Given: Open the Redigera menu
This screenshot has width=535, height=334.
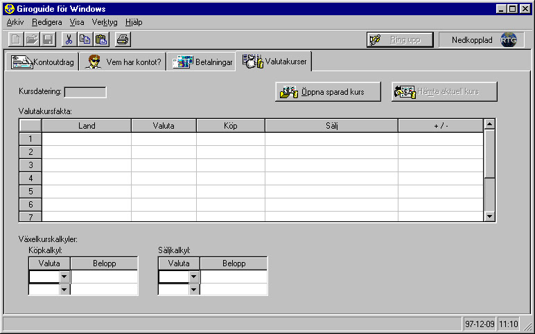Looking at the screenshot, I should (x=47, y=22).
